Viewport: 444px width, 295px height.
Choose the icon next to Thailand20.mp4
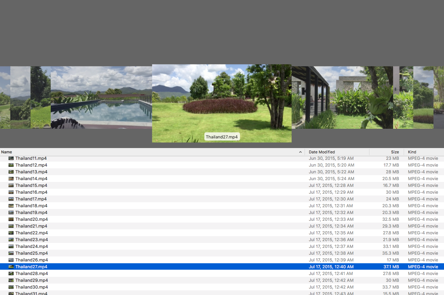pos(11,219)
